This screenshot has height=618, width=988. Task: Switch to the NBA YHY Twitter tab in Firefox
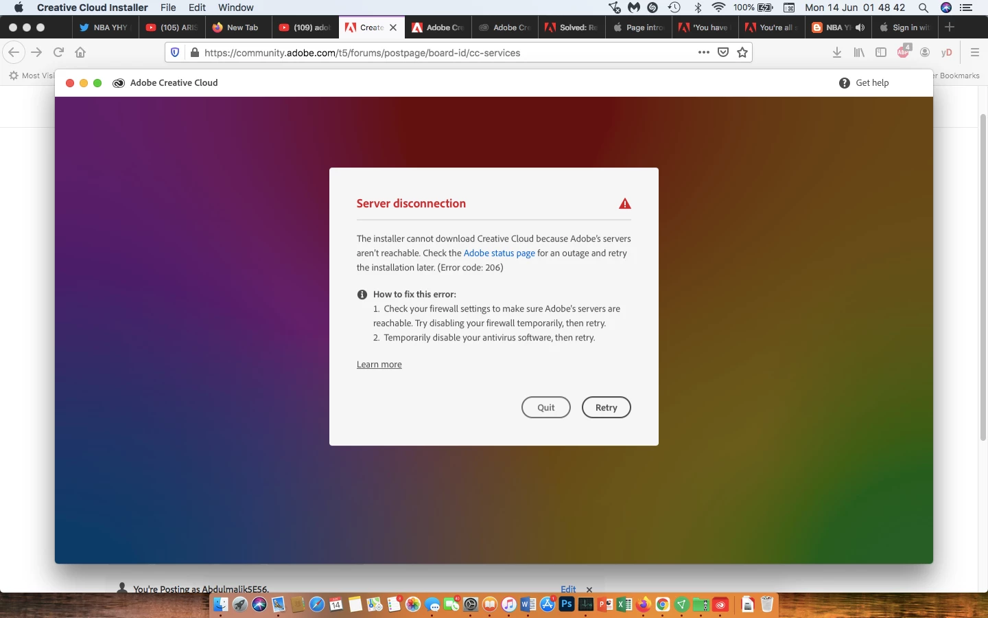coord(105,27)
